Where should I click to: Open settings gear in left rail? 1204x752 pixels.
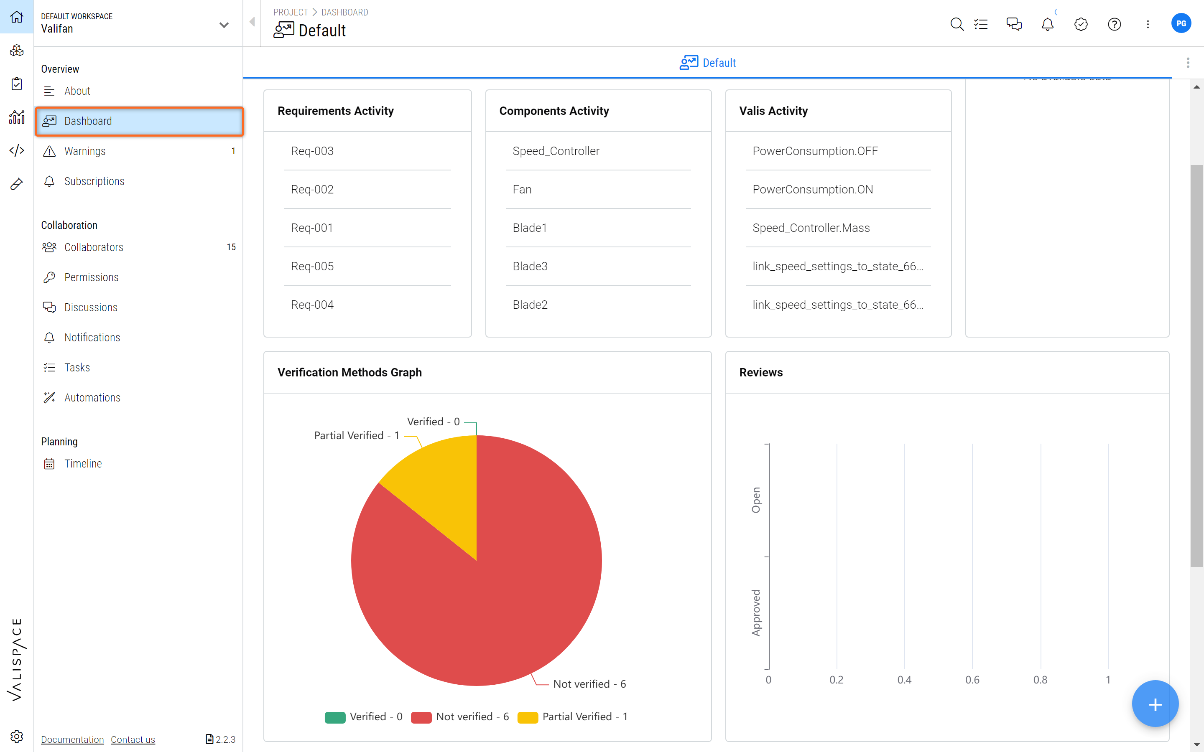16,736
